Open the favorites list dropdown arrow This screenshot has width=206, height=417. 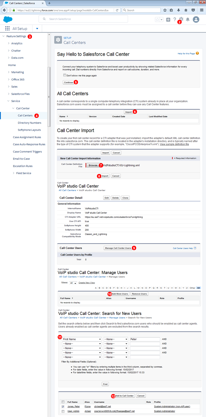coord(162,20)
